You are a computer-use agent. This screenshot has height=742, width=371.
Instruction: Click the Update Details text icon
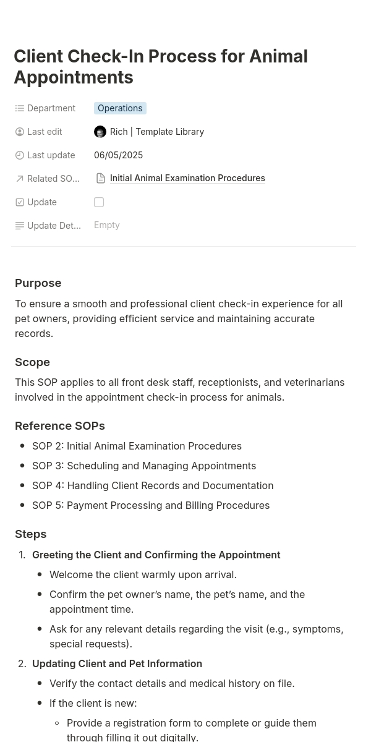click(20, 226)
